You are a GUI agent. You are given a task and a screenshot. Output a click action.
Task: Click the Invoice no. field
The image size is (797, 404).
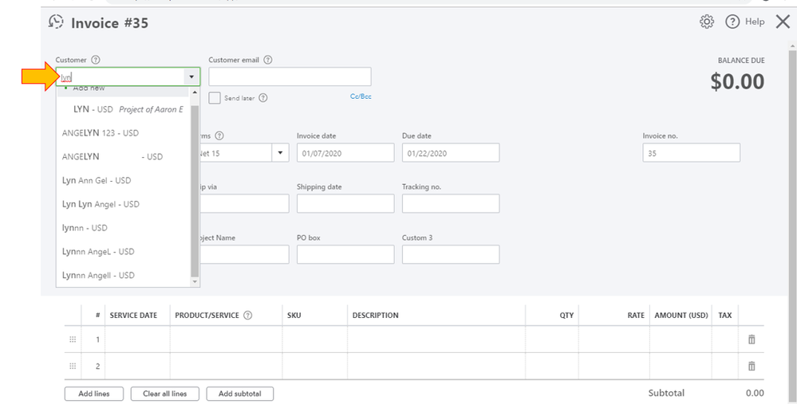691,153
